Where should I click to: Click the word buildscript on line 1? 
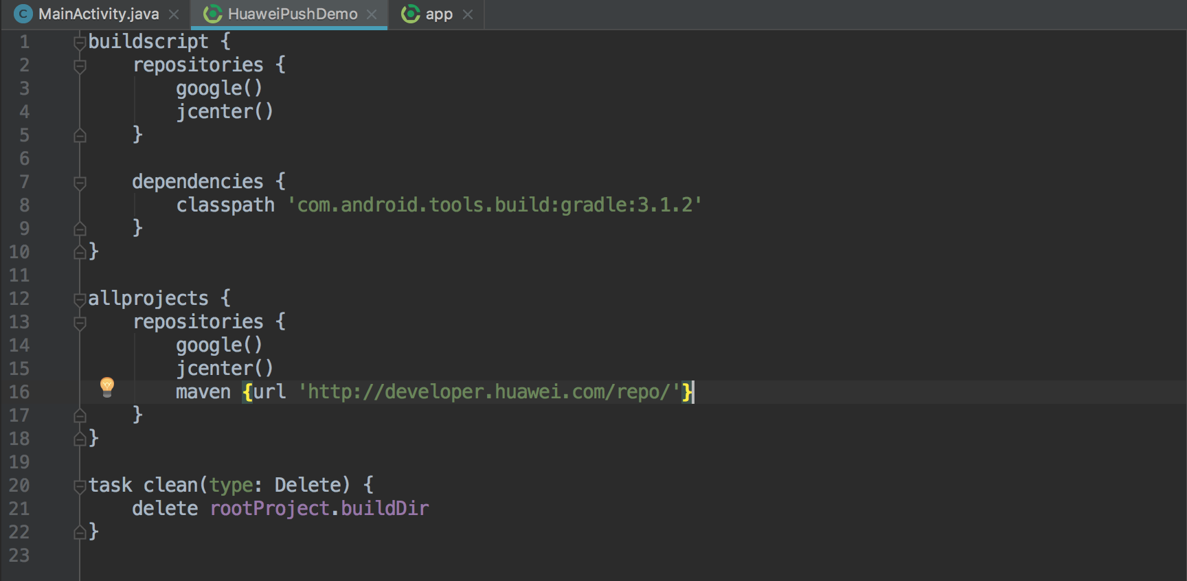[148, 41]
